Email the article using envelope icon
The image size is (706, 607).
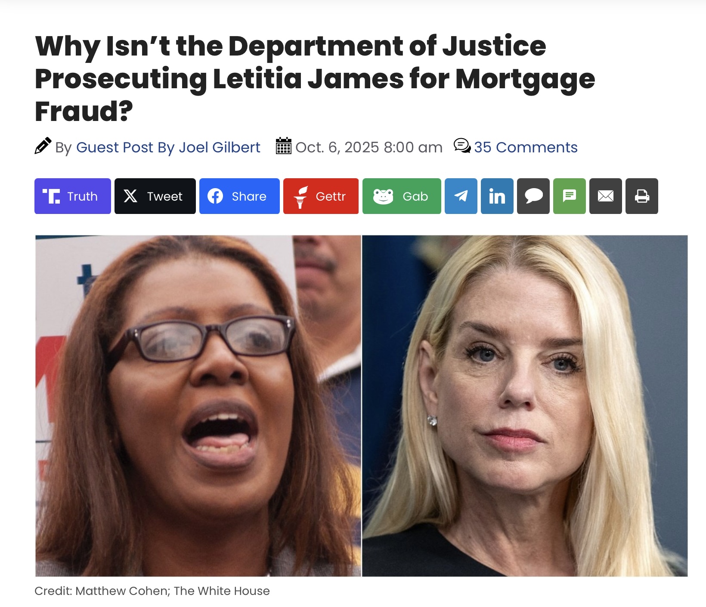(x=606, y=196)
